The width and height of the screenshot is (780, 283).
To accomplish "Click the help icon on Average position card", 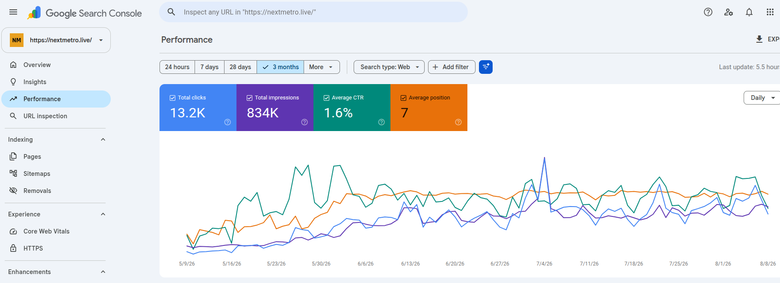I will click(x=458, y=122).
